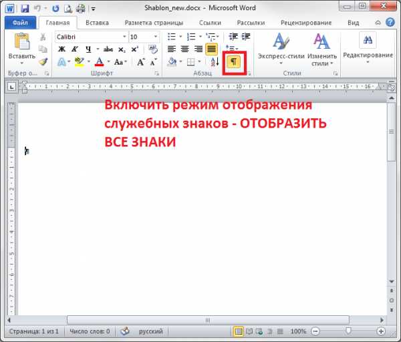Click the Multilevel List icon
This screenshot has height=342, width=401.
211,37
